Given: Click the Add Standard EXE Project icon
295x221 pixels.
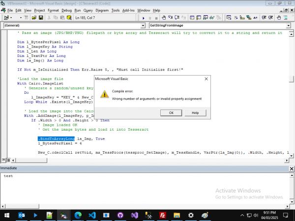Looking at the screenshot, I should (6, 18).
